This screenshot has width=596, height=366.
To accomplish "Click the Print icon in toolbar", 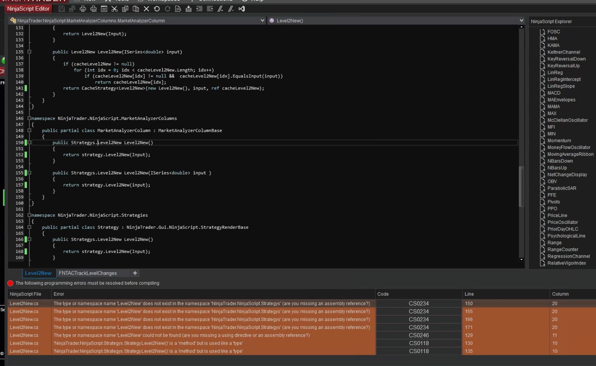I will 83,9.
